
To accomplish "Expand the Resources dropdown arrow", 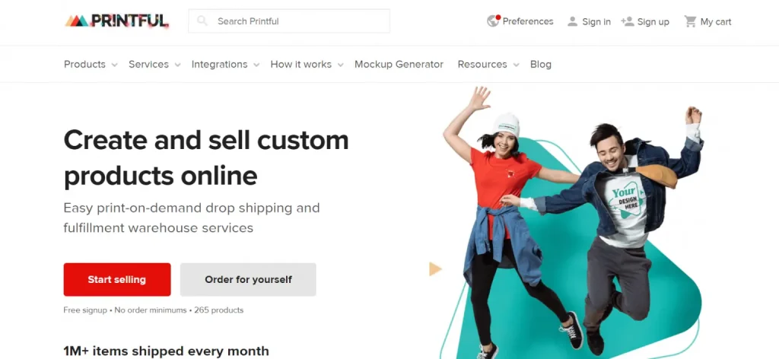I will point(517,65).
